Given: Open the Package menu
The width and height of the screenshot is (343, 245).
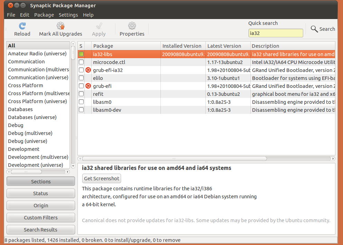Looking at the screenshot, I should point(44,15).
